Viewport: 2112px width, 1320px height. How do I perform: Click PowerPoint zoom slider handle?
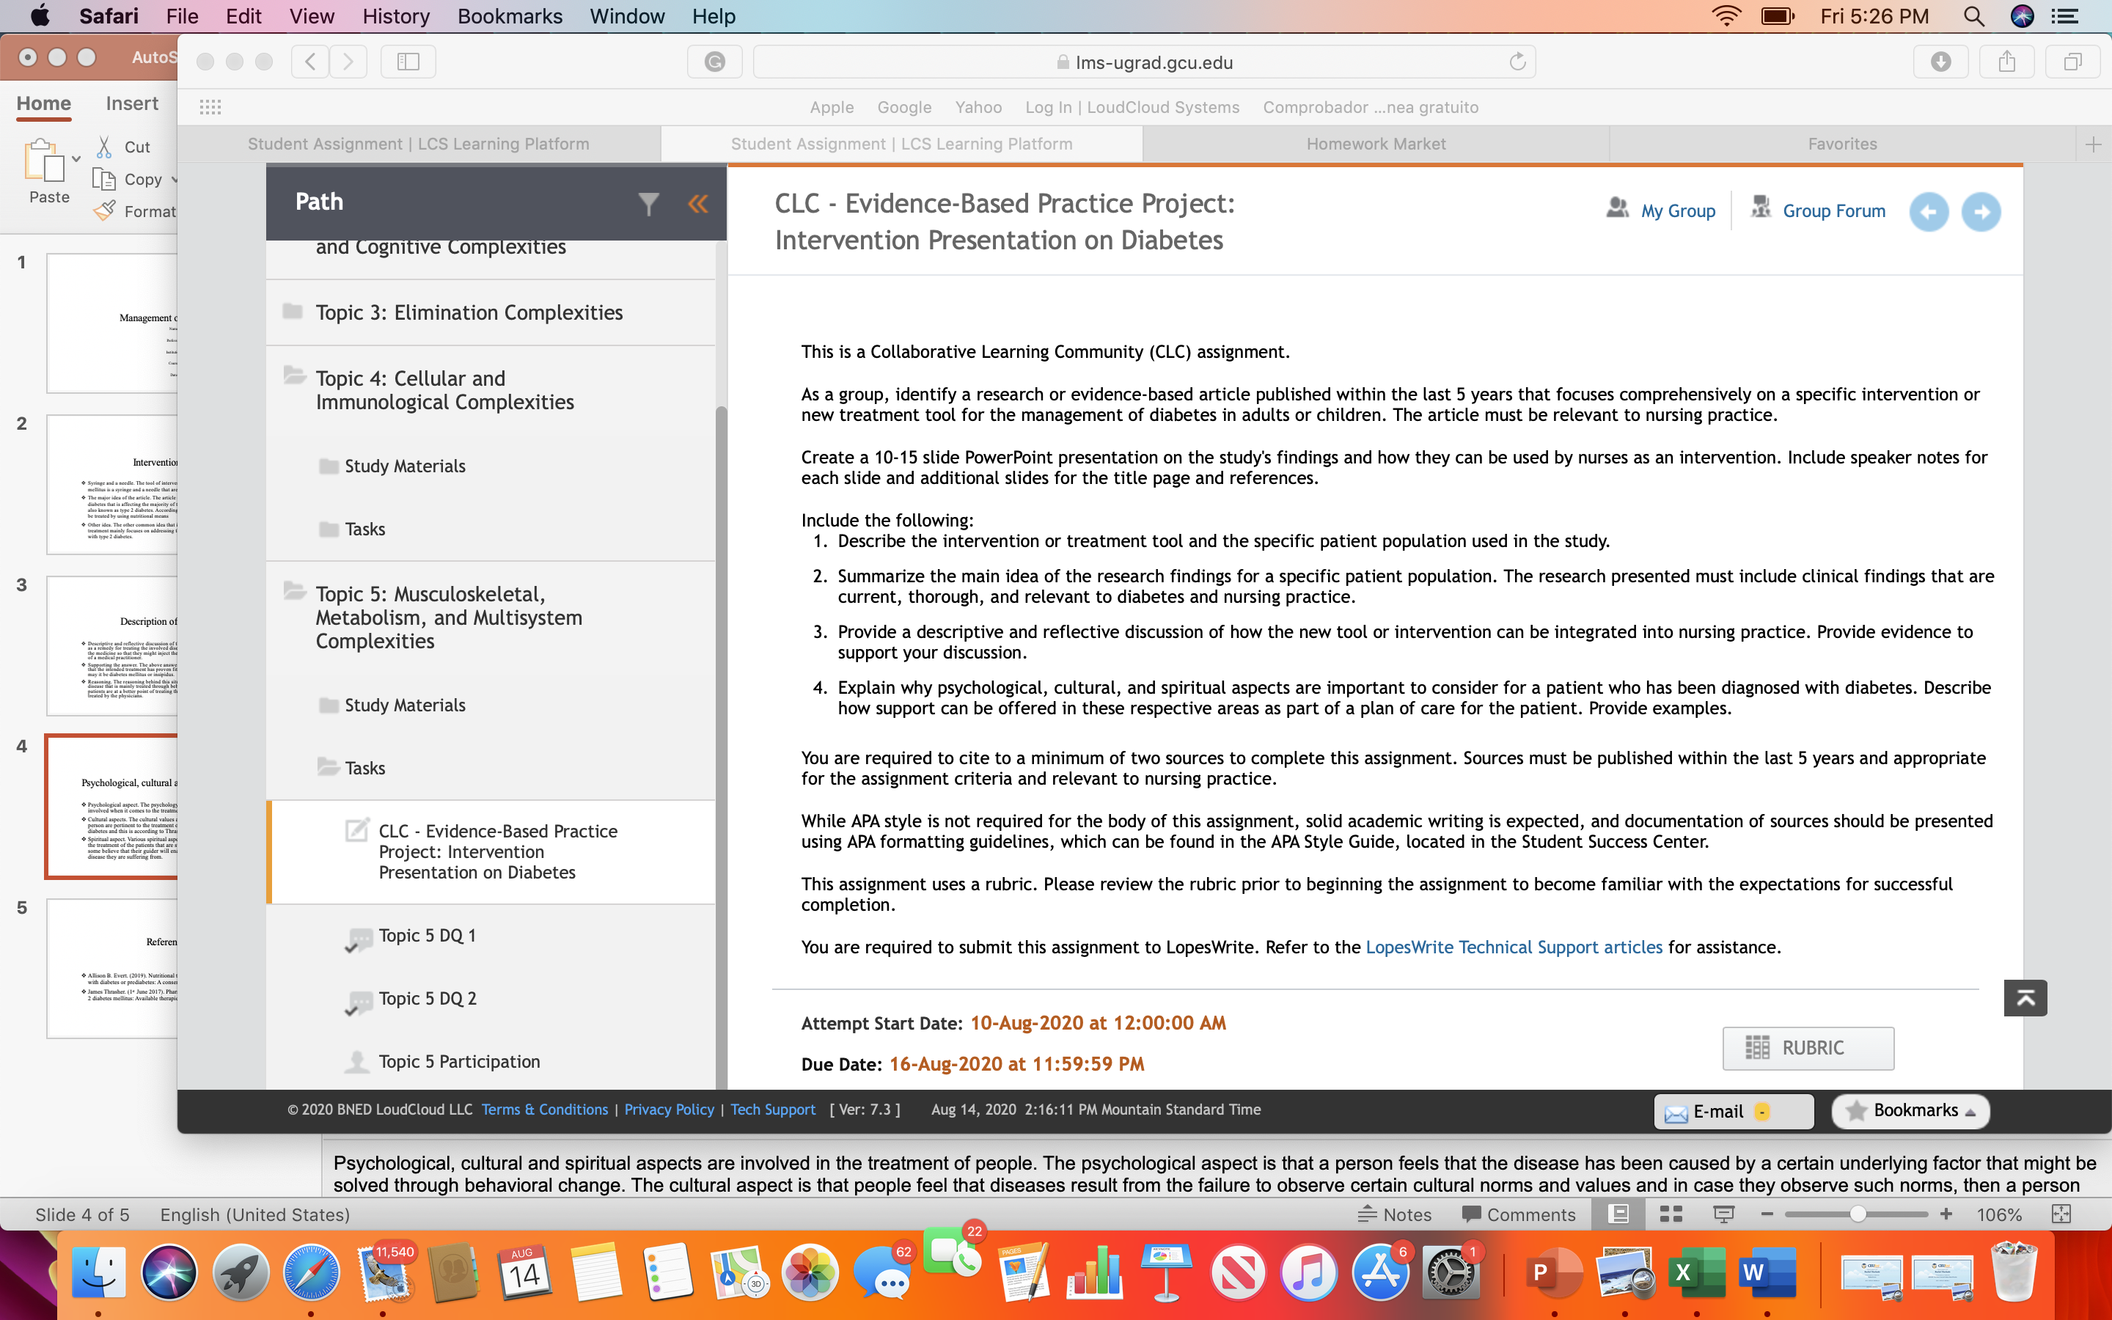1857,1214
